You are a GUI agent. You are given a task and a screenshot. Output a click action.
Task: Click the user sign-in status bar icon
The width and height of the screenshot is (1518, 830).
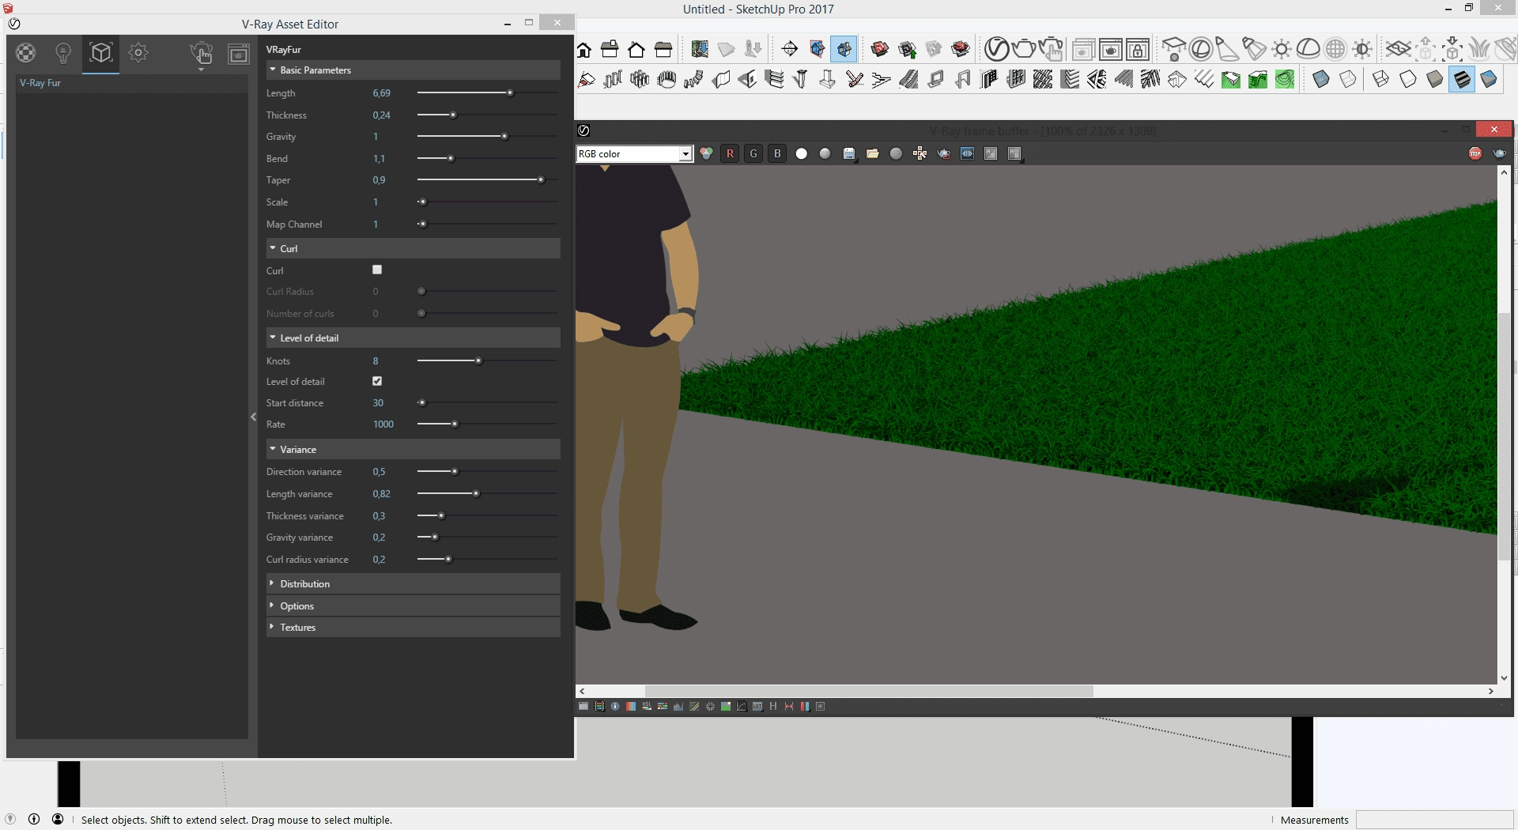click(x=58, y=819)
